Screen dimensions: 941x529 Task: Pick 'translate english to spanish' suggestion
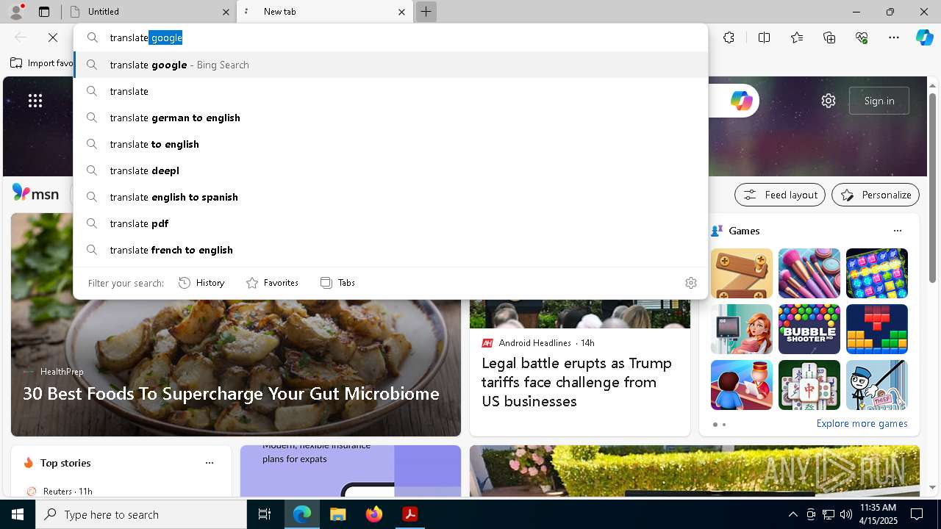pyautogui.click(x=390, y=197)
